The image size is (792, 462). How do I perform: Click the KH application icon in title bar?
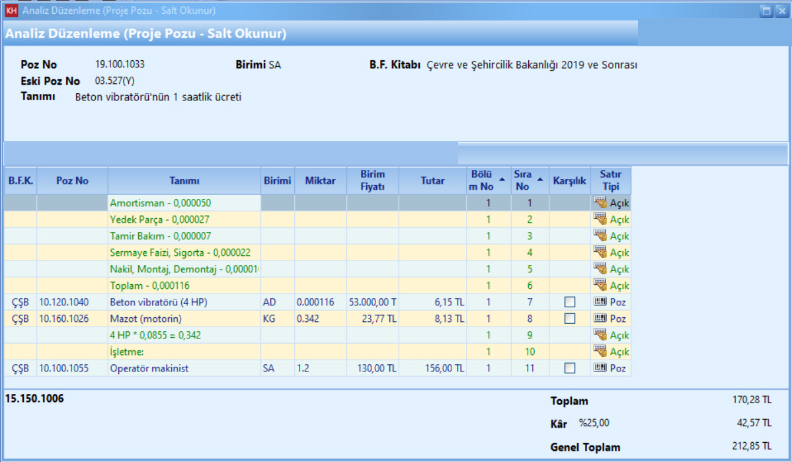tap(11, 11)
